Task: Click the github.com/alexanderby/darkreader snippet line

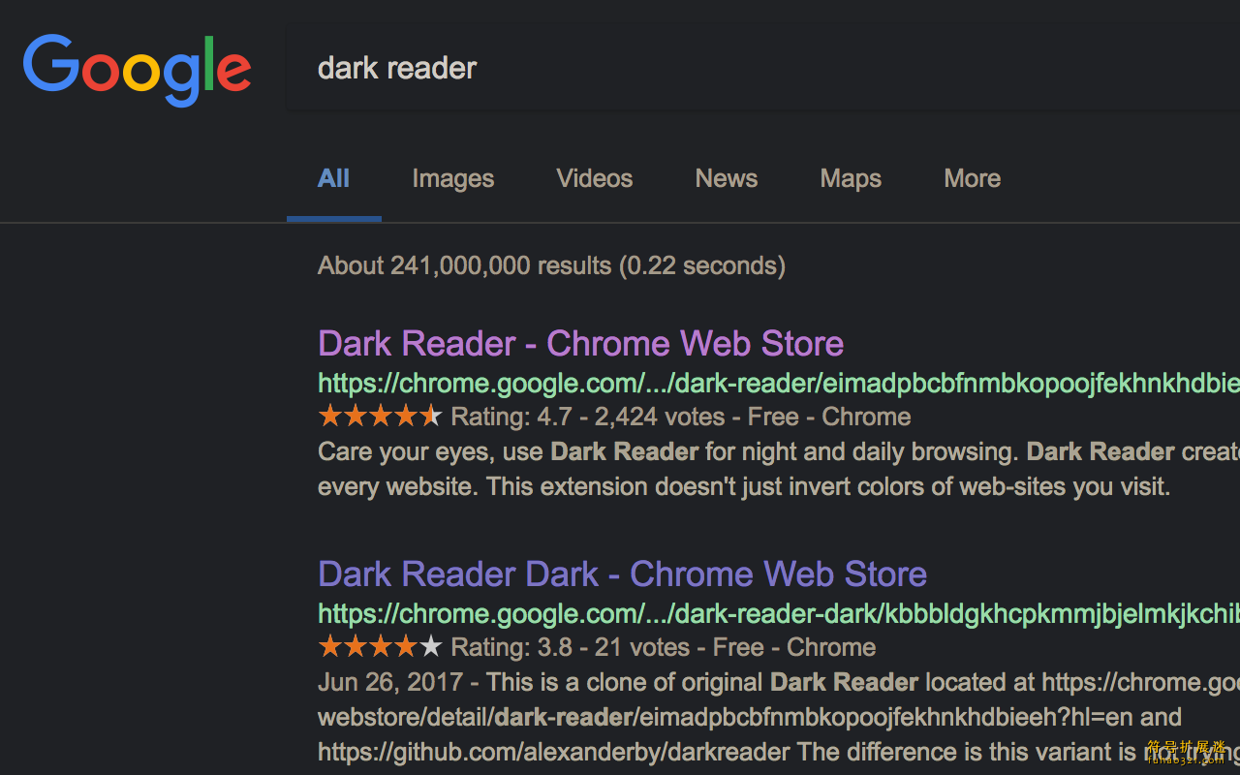Action: [779, 752]
